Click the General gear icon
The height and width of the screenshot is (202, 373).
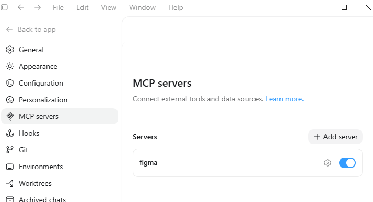pyautogui.click(x=10, y=50)
